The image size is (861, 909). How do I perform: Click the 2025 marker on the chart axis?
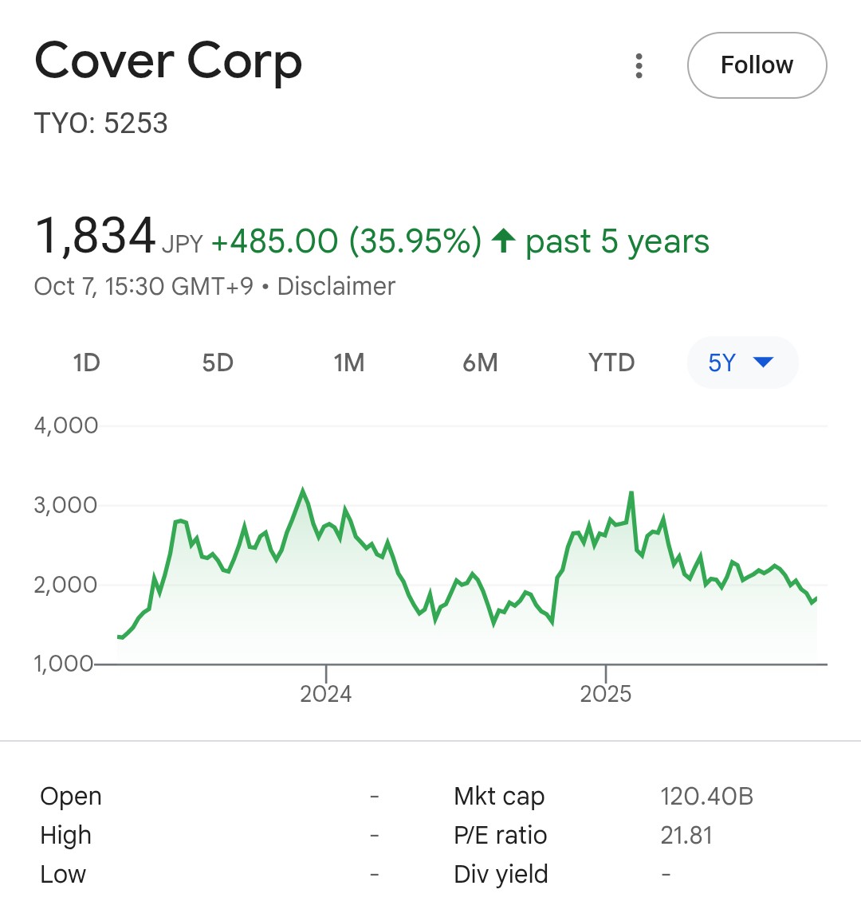(606, 693)
